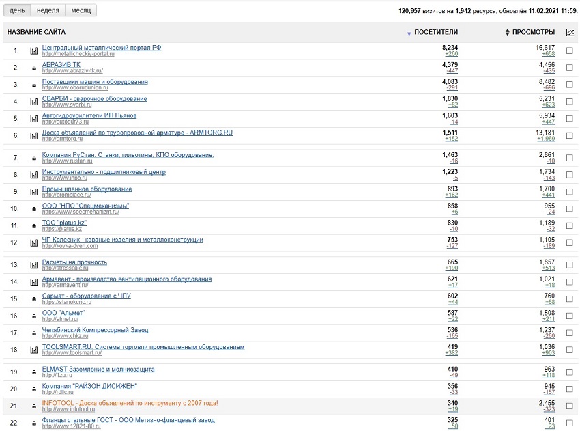
Task: Sort table by ПРОСМОТРЫ column
Action: pyautogui.click(x=534, y=32)
